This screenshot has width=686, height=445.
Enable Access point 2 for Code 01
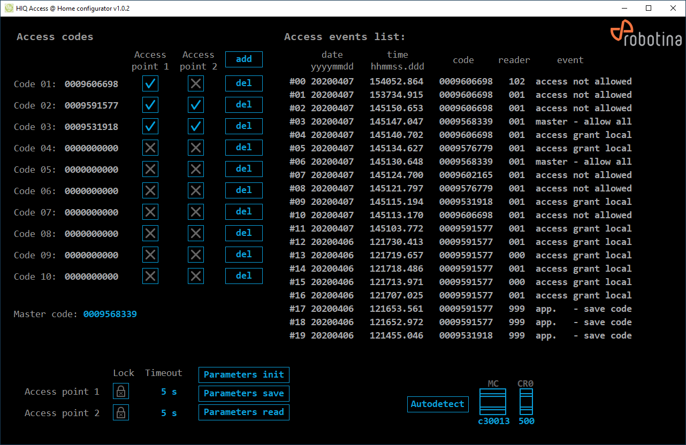coord(196,84)
